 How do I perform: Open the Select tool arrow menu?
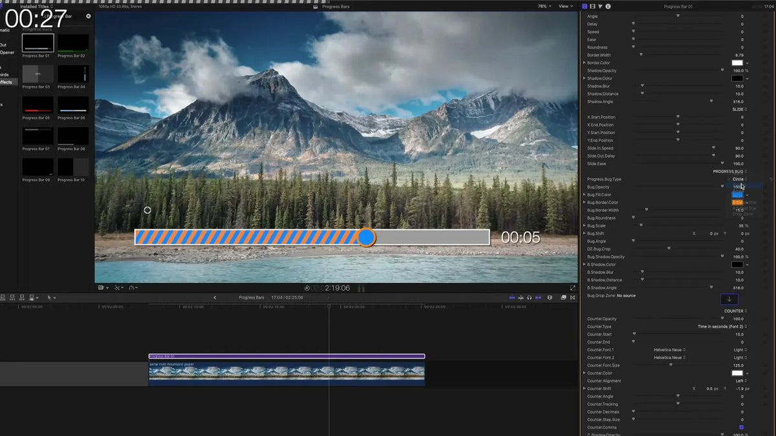tap(52, 297)
